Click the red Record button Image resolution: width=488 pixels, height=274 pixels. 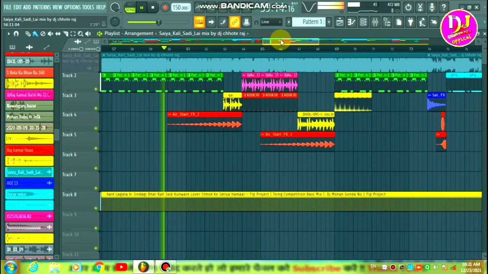click(x=165, y=7)
